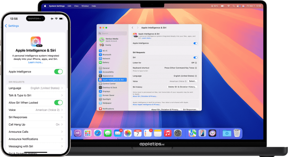The image size is (288, 157).
Task: Click Search field in Settings sidebar
Action: [x=112, y=33]
